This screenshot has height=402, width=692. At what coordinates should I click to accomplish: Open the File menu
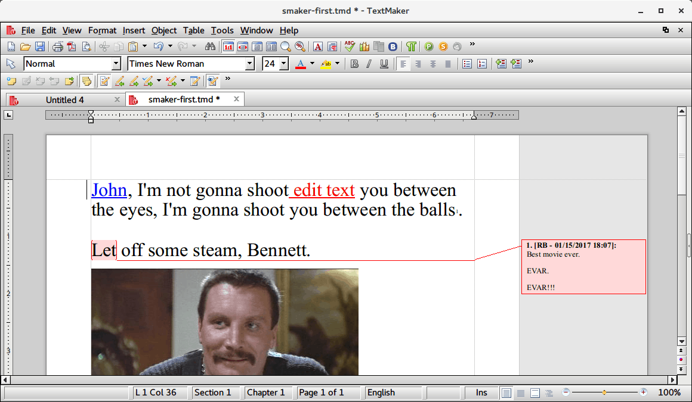28,30
